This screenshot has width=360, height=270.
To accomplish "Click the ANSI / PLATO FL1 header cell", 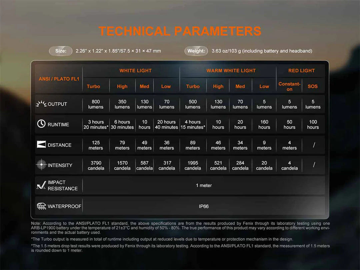I will tap(59, 79).
